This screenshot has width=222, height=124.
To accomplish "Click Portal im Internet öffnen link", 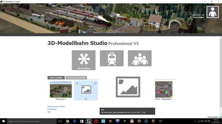I will click(56, 107).
